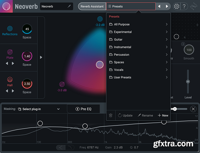Click the Freq 6787 Hz value
The height and width of the screenshot is (153, 200).
[x=93, y=147]
